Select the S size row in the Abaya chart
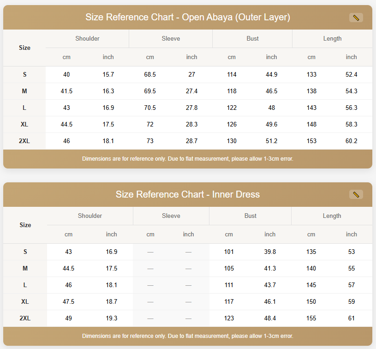The width and height of the screenshot is (376, 349). click(24, 74)
